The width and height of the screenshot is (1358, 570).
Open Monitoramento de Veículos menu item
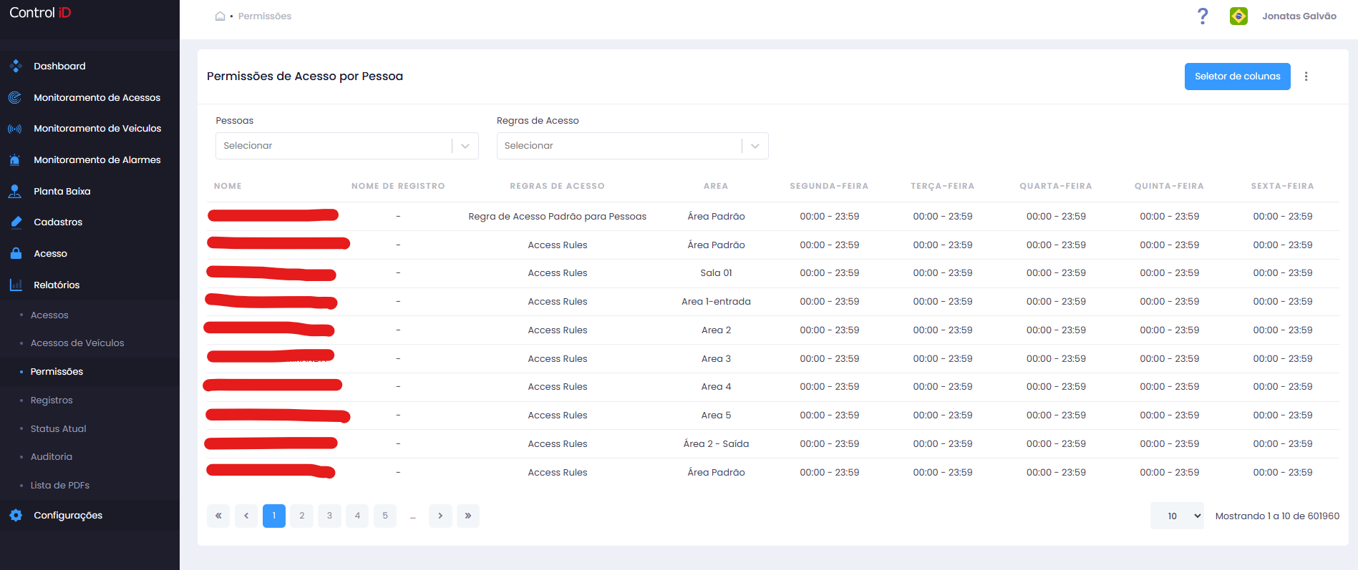[x=97, y=129]
